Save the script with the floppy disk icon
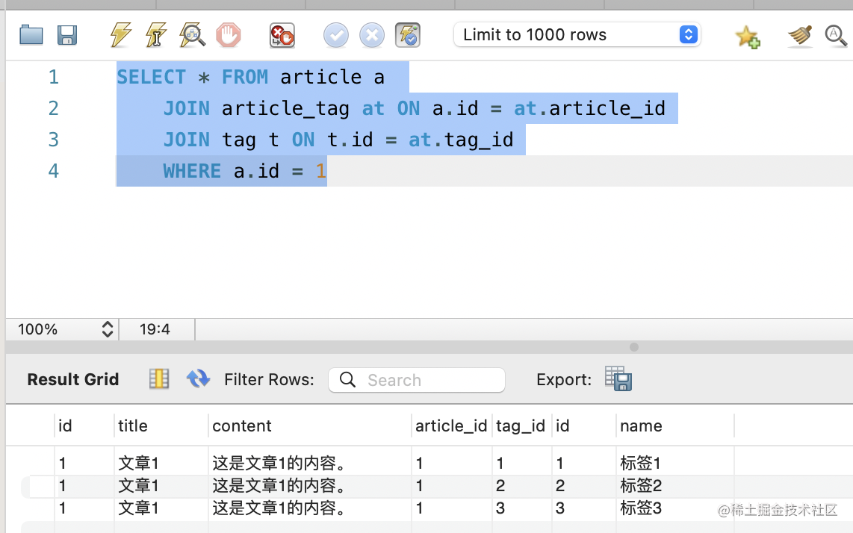853x533 pixels. tap(67, 35)
